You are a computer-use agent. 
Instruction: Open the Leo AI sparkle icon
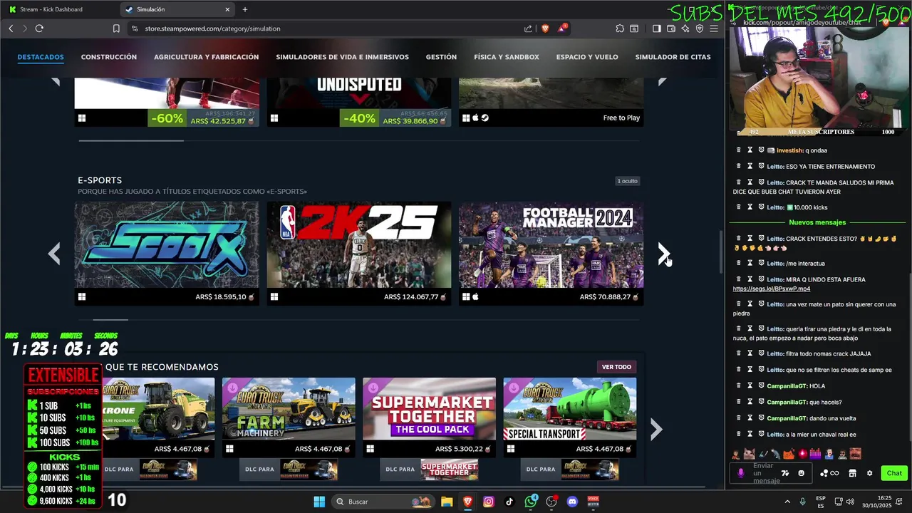click(x=685, y=28)
